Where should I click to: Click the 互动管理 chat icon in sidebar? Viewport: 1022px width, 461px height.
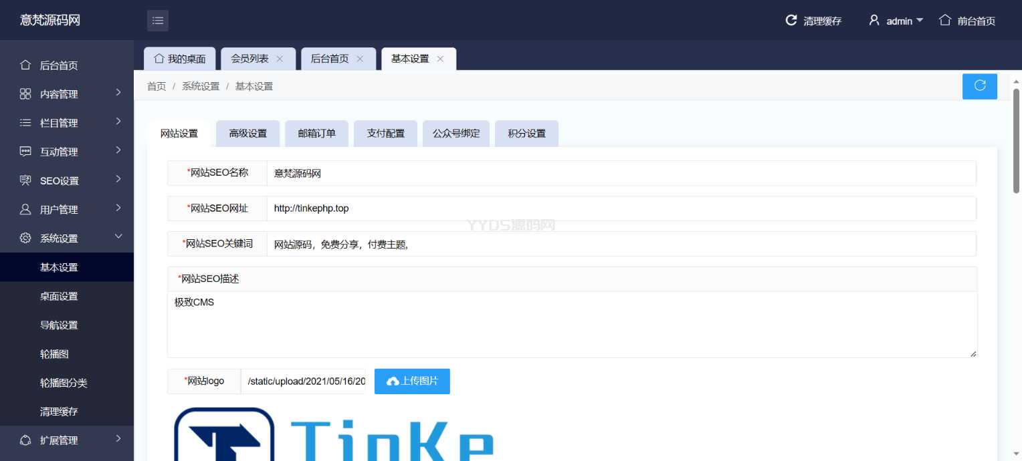point(25,152)
